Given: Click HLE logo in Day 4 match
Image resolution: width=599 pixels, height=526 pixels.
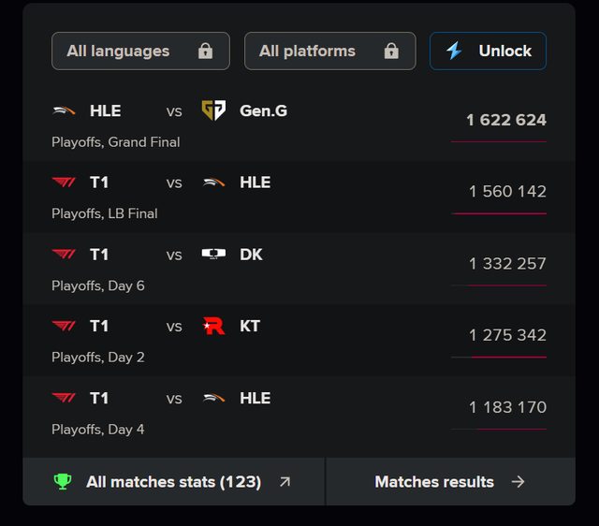Looking at the screenshot, I should [x=213, y=398].
